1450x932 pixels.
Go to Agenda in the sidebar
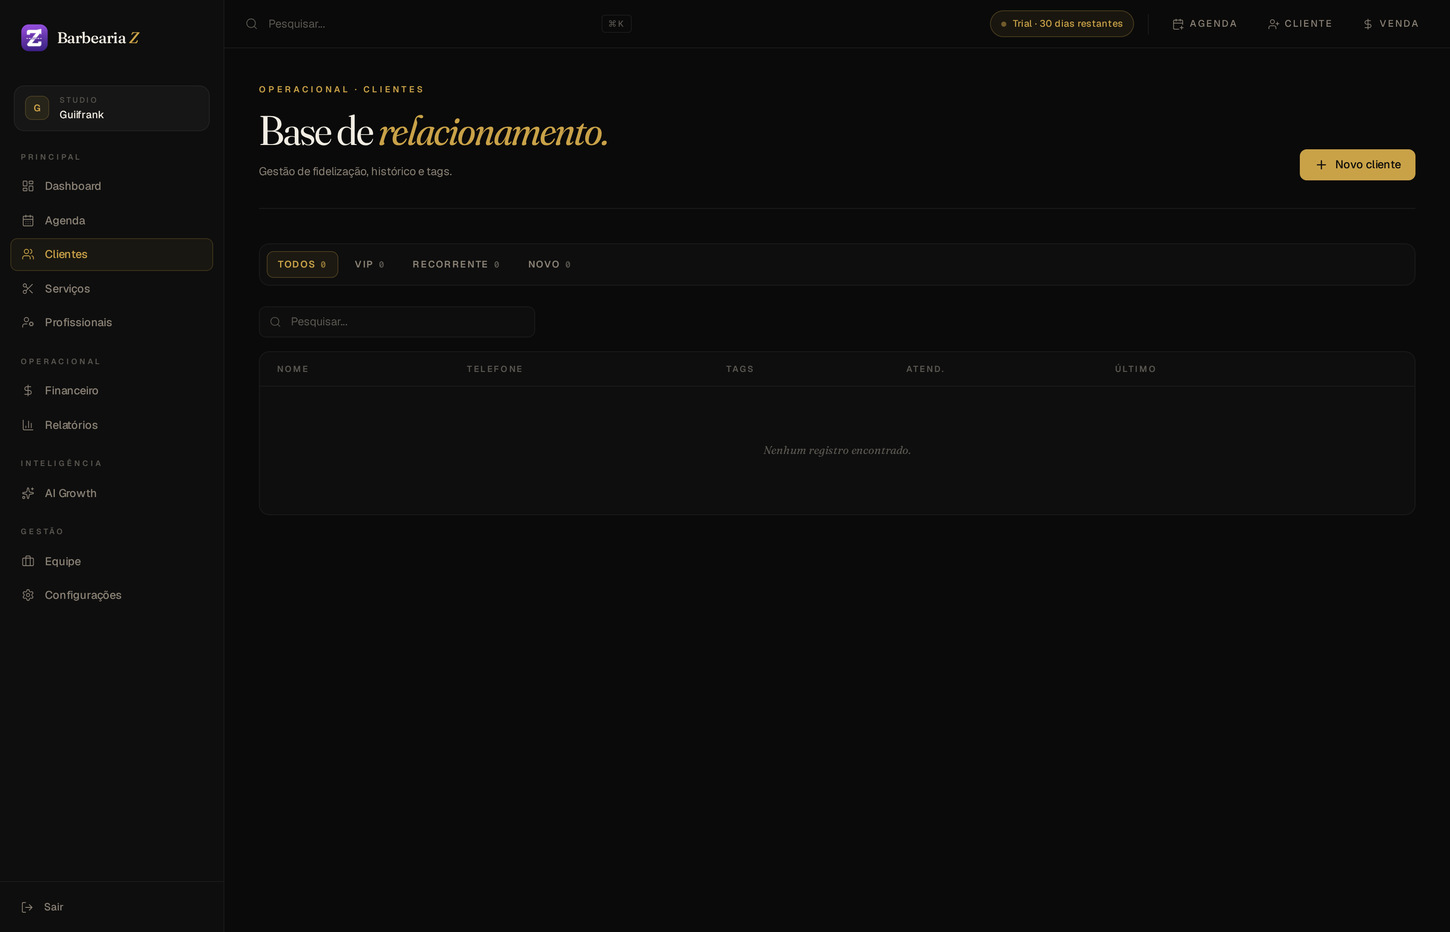tap(111, 220)
